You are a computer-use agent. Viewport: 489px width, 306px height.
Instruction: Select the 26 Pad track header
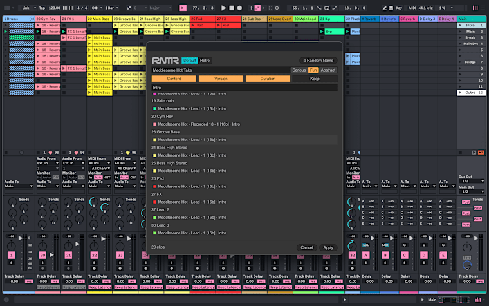[203, 19]
